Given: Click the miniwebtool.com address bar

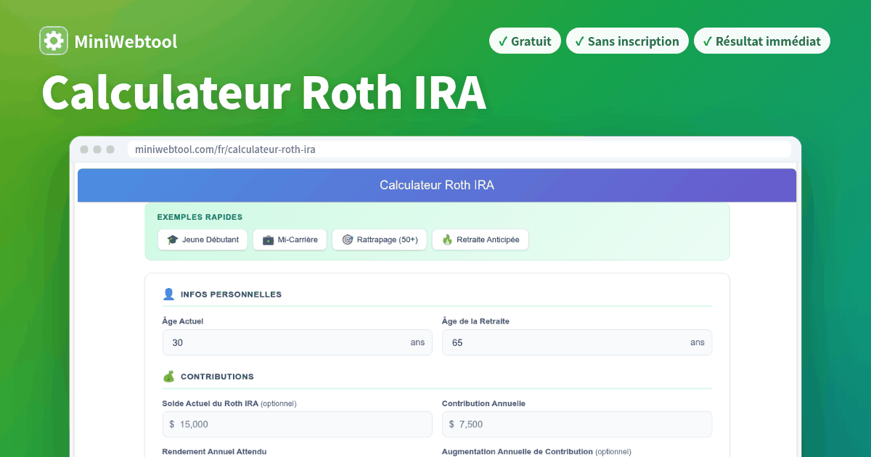Looking at the screenshot, I should click(x=459, y=149).
